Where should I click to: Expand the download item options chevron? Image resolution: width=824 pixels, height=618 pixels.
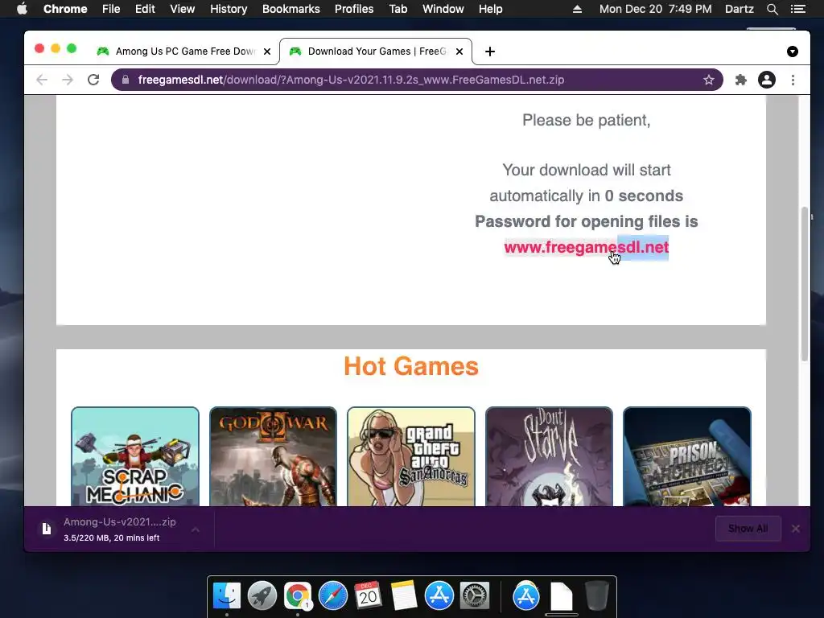pos(196,529)
